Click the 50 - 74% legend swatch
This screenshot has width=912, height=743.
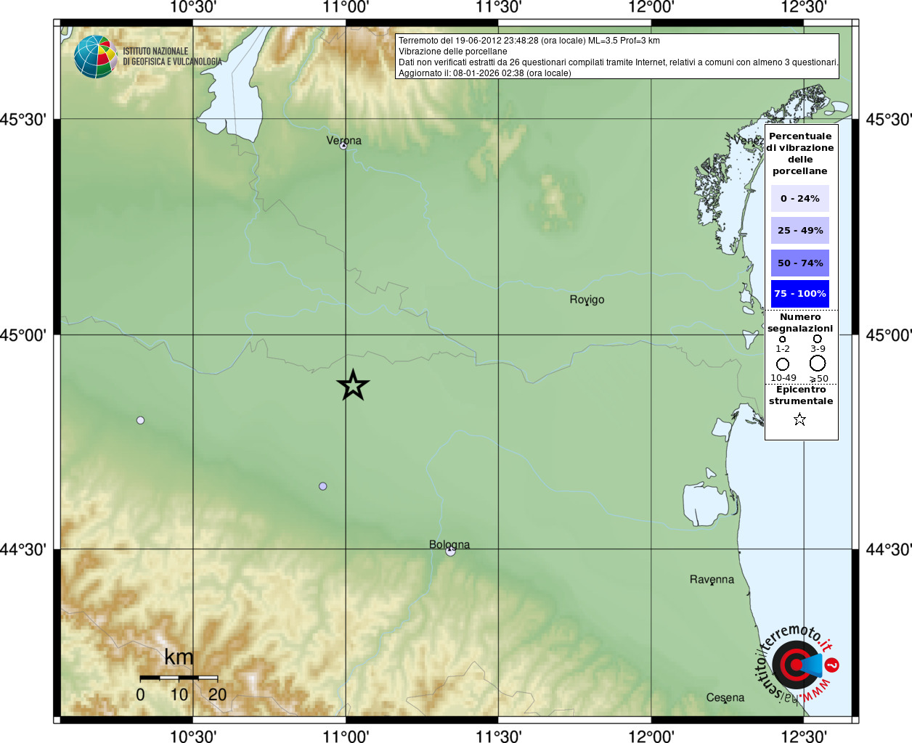point(800,263)
